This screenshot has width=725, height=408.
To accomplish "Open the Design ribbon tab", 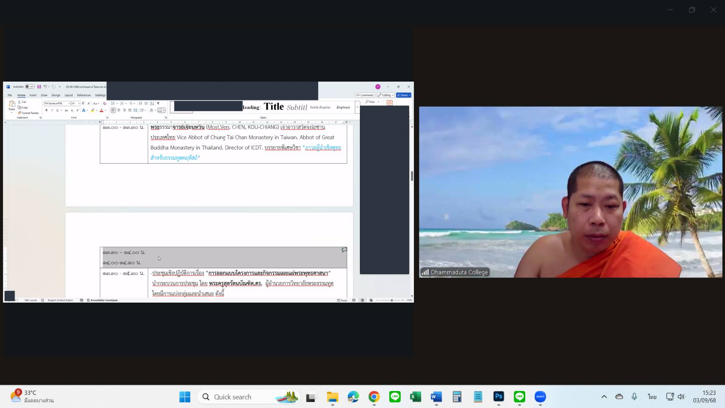I will click(56, 95).
